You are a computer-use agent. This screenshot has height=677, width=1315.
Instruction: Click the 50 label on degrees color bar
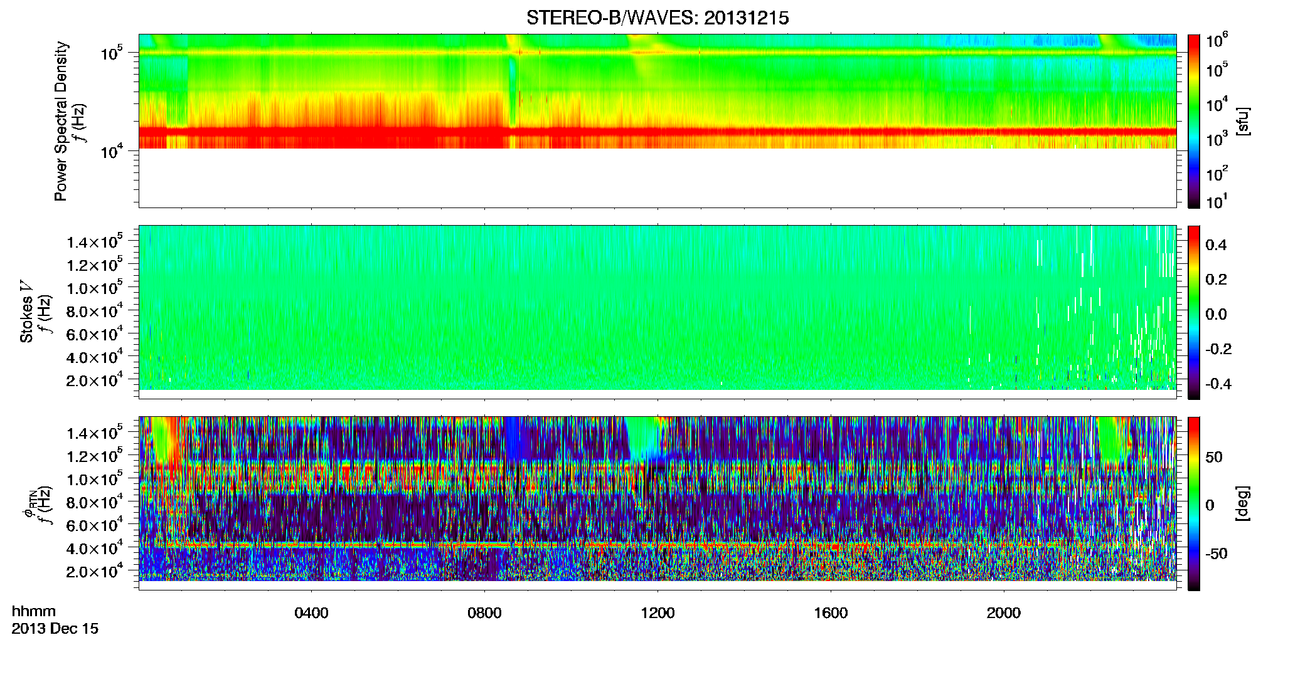click(x=1214, y=457)
